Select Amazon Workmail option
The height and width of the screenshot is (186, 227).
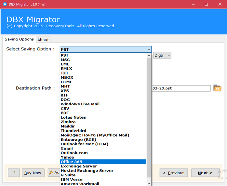click(x=103, y=184)
